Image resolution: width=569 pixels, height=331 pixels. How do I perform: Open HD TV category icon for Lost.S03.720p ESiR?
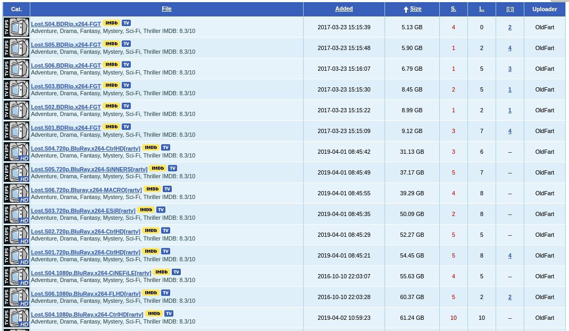pyautogui.click(x=16, y=214)
